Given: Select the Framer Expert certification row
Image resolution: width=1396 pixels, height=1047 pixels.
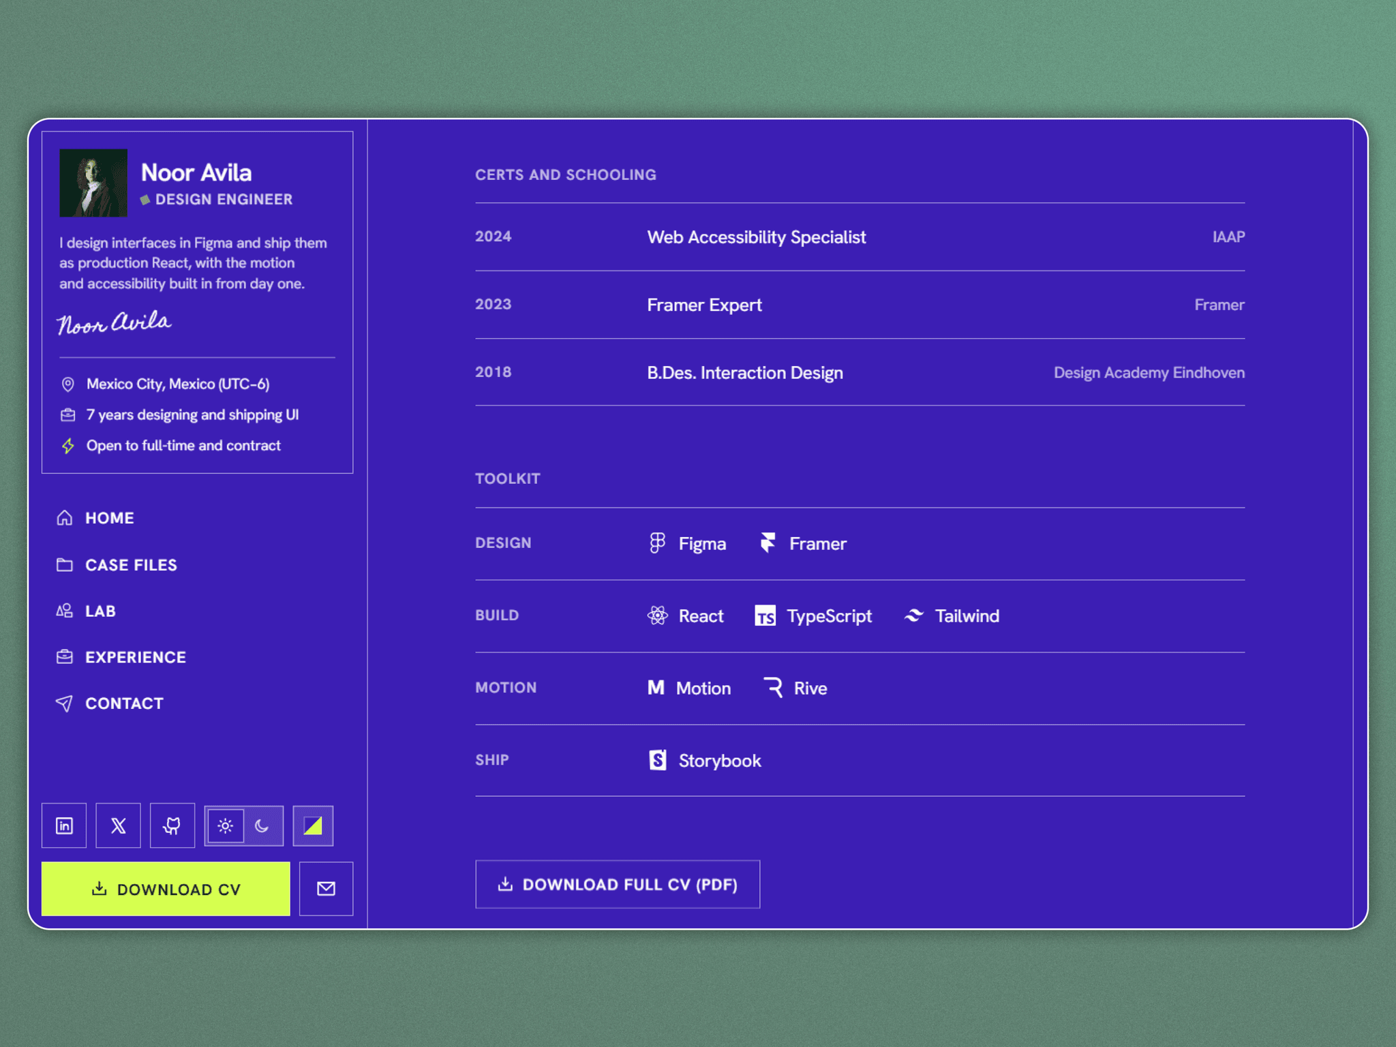Looking at the screenshot, I should coord(860,305).
